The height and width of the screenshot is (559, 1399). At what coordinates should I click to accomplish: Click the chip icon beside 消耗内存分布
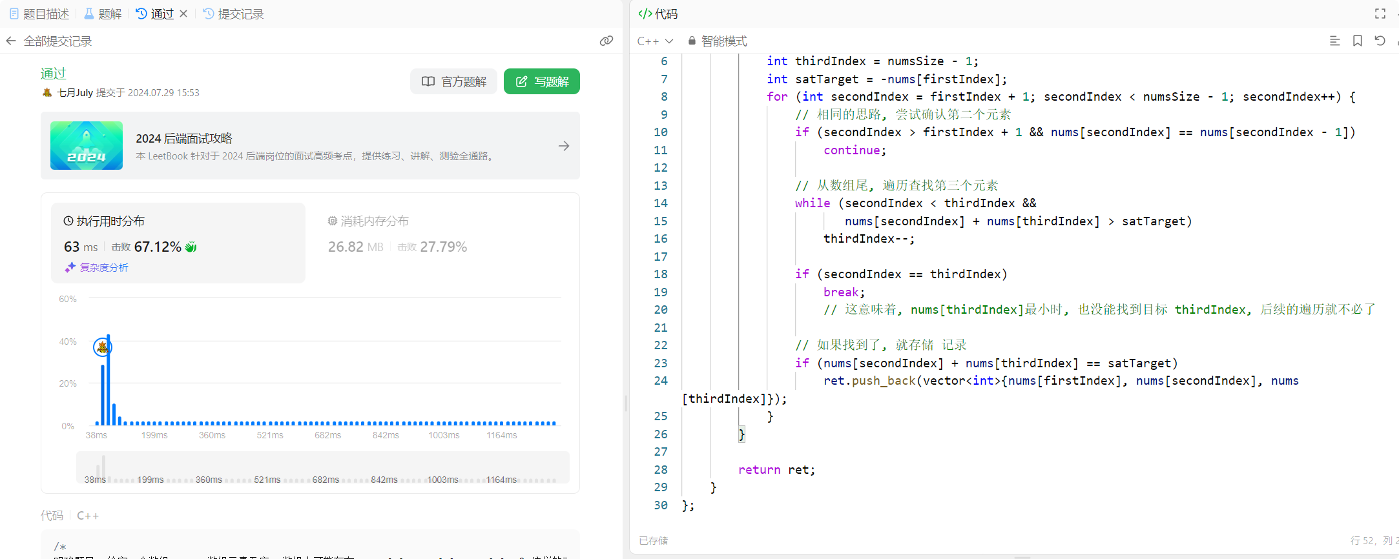pos(333,221)
